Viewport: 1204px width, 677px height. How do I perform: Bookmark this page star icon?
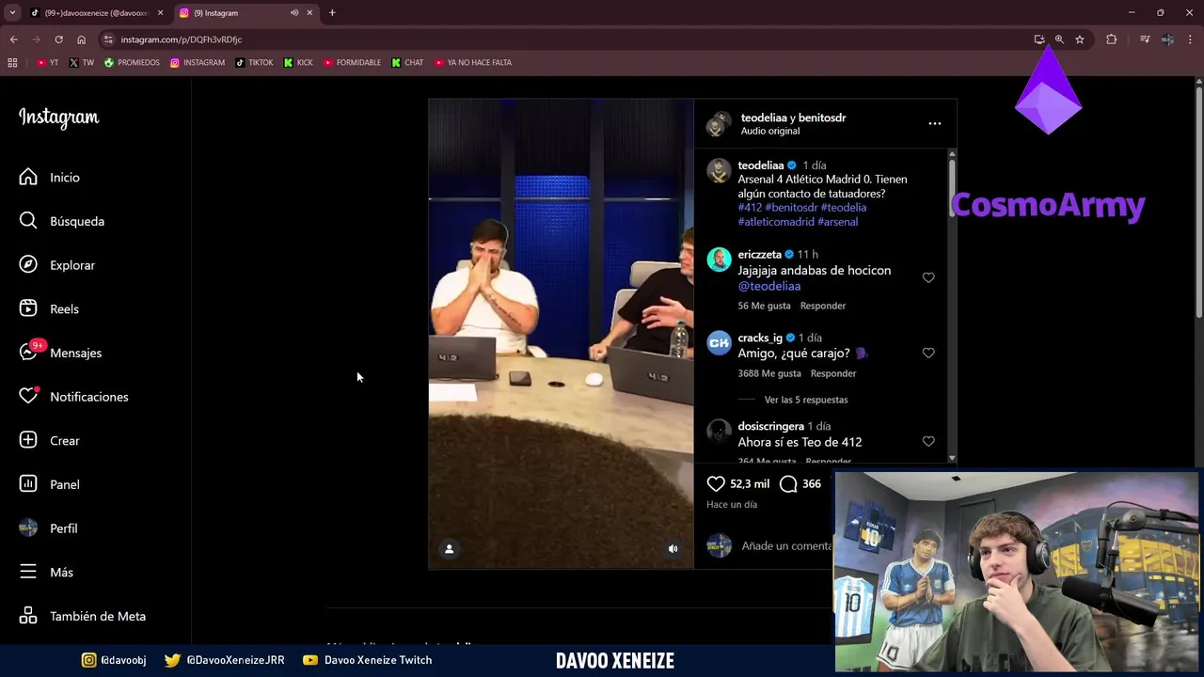(x=1080, y=39)
